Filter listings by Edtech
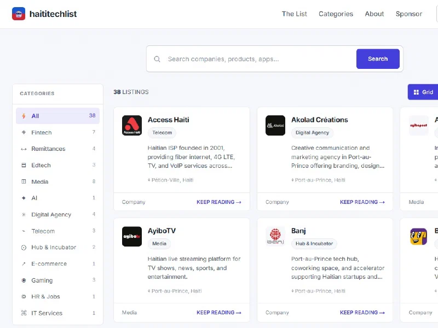The image size is (438, 328). point(58,165)
